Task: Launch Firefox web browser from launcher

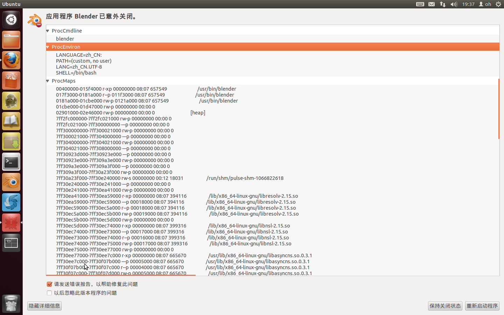Action: click(x=11, y=60)
